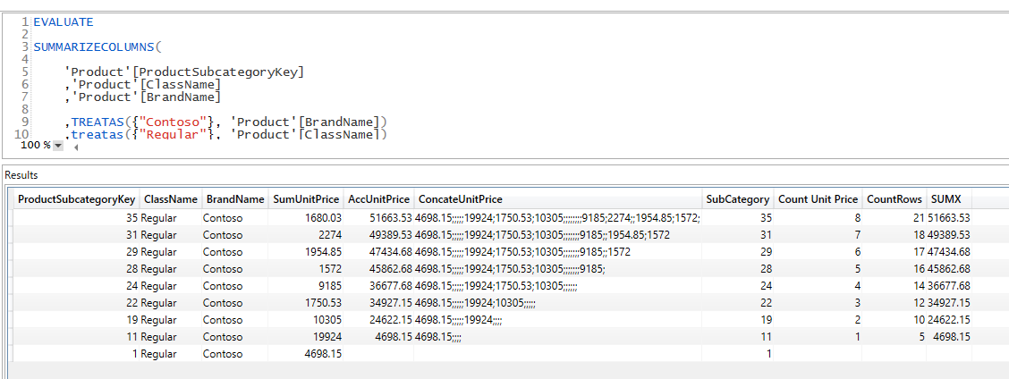The width and height of the screenshot is (1009, 379).
Task: Click 'Product'[ProductSubcategoryKey] in line 5
Action: click(x=184, y=72)
